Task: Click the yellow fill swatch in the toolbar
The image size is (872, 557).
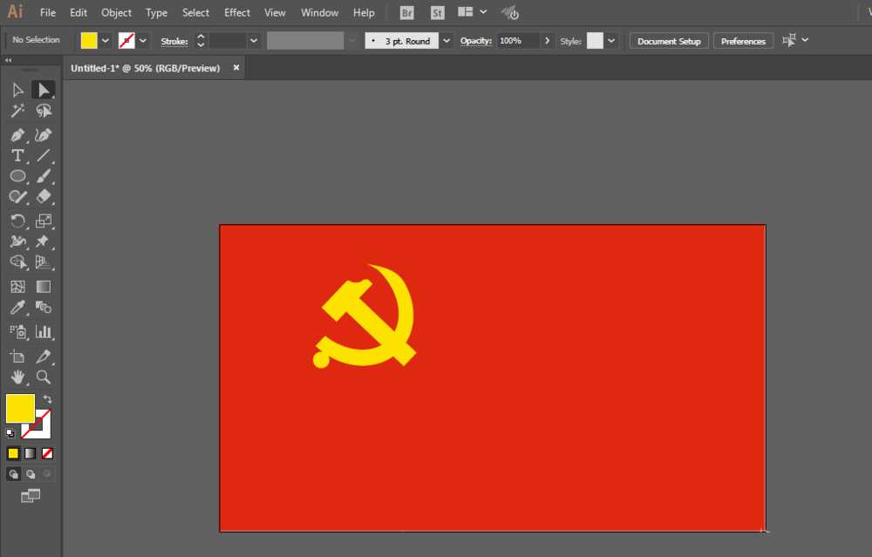Action: [x=19, y=410]
